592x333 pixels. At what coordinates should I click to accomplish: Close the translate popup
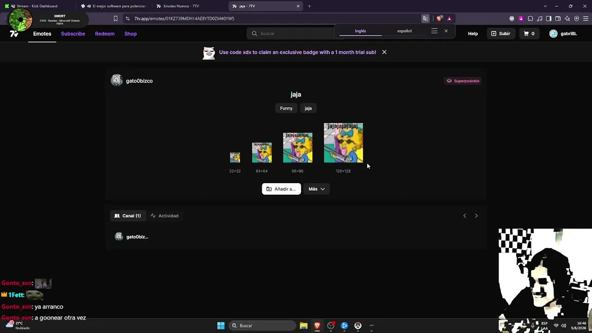446,31
